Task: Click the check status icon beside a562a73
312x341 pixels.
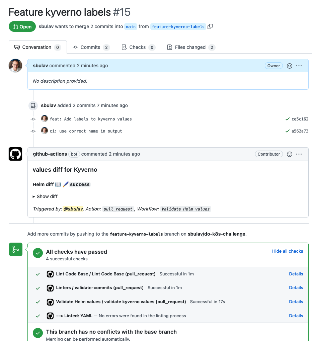Action: [x=288, y=131]
